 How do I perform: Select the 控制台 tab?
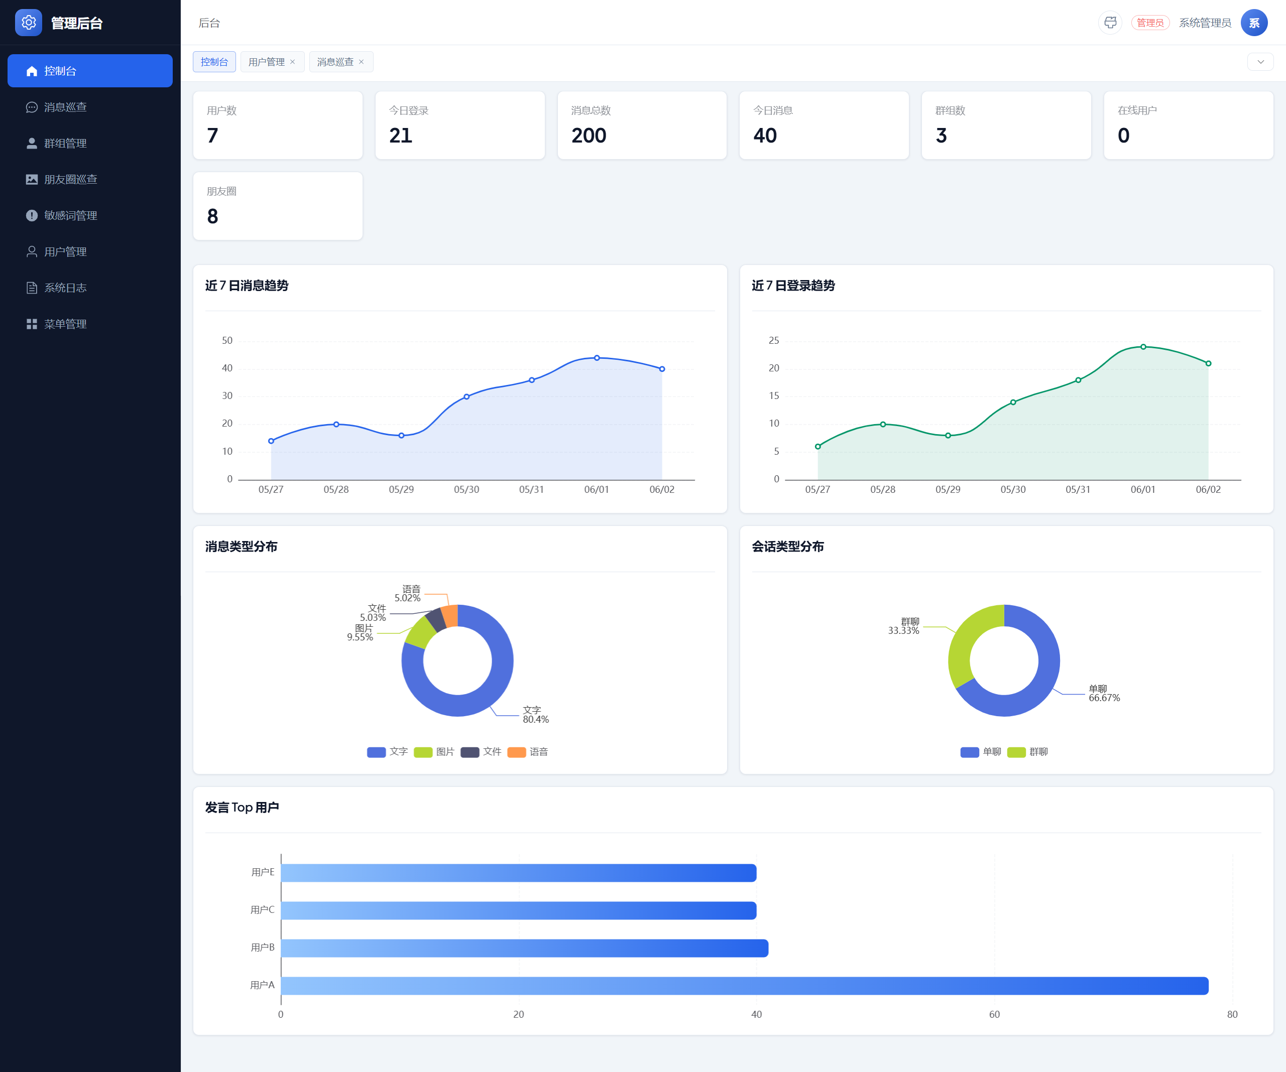[x=214, y=62]
